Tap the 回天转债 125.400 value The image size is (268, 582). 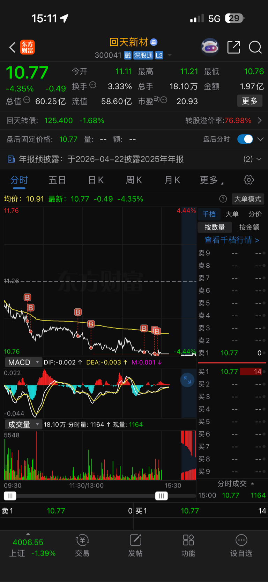pyautogui.click(x=59, y=121)
